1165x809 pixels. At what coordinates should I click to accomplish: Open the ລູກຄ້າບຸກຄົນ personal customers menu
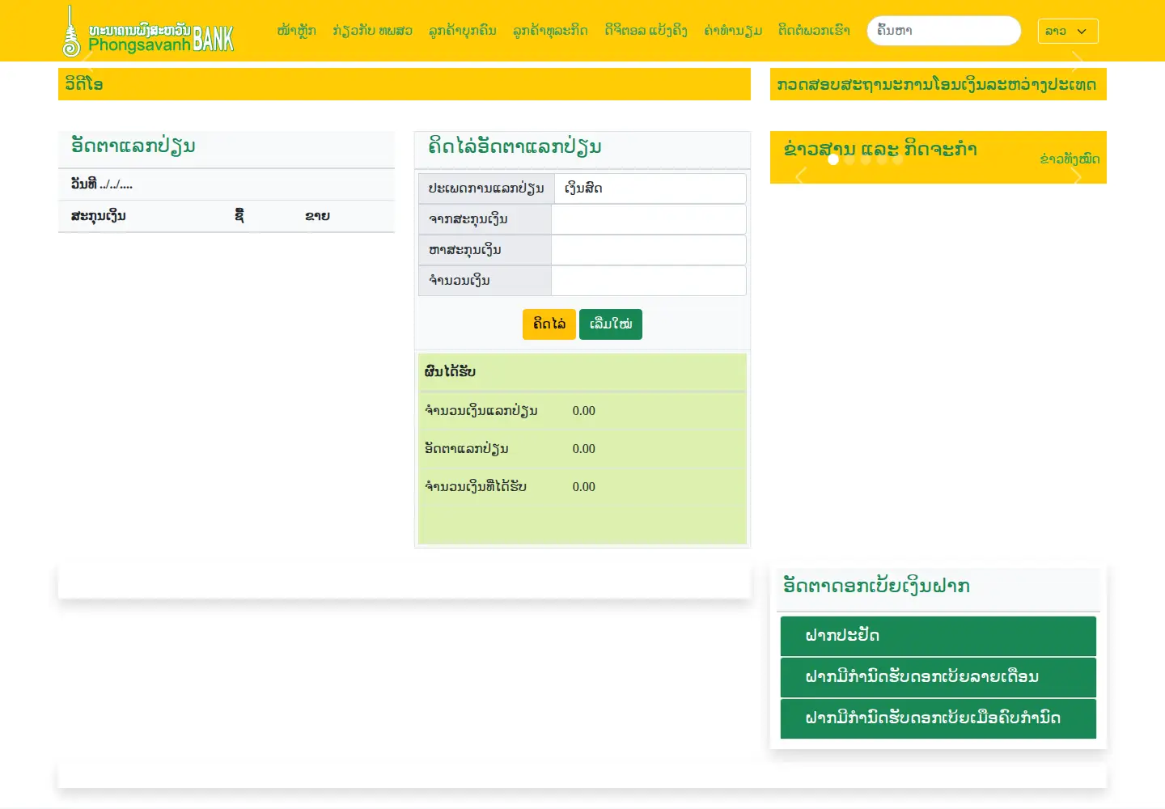pos(462,31)
